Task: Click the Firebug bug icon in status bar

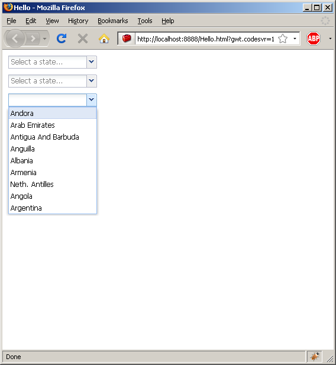Action: (x=315, y=356)
